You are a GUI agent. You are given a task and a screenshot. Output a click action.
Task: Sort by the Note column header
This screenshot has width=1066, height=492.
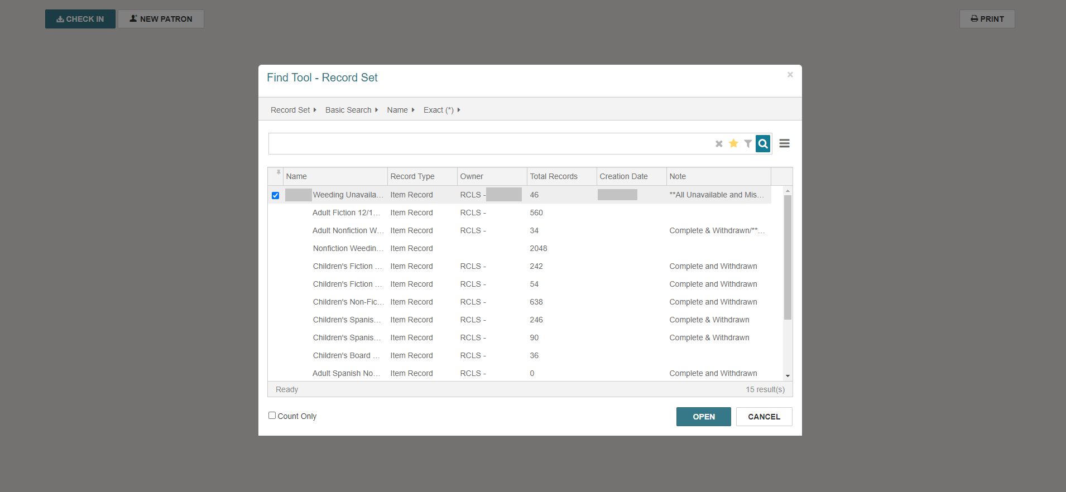click(x=719, y=176)
